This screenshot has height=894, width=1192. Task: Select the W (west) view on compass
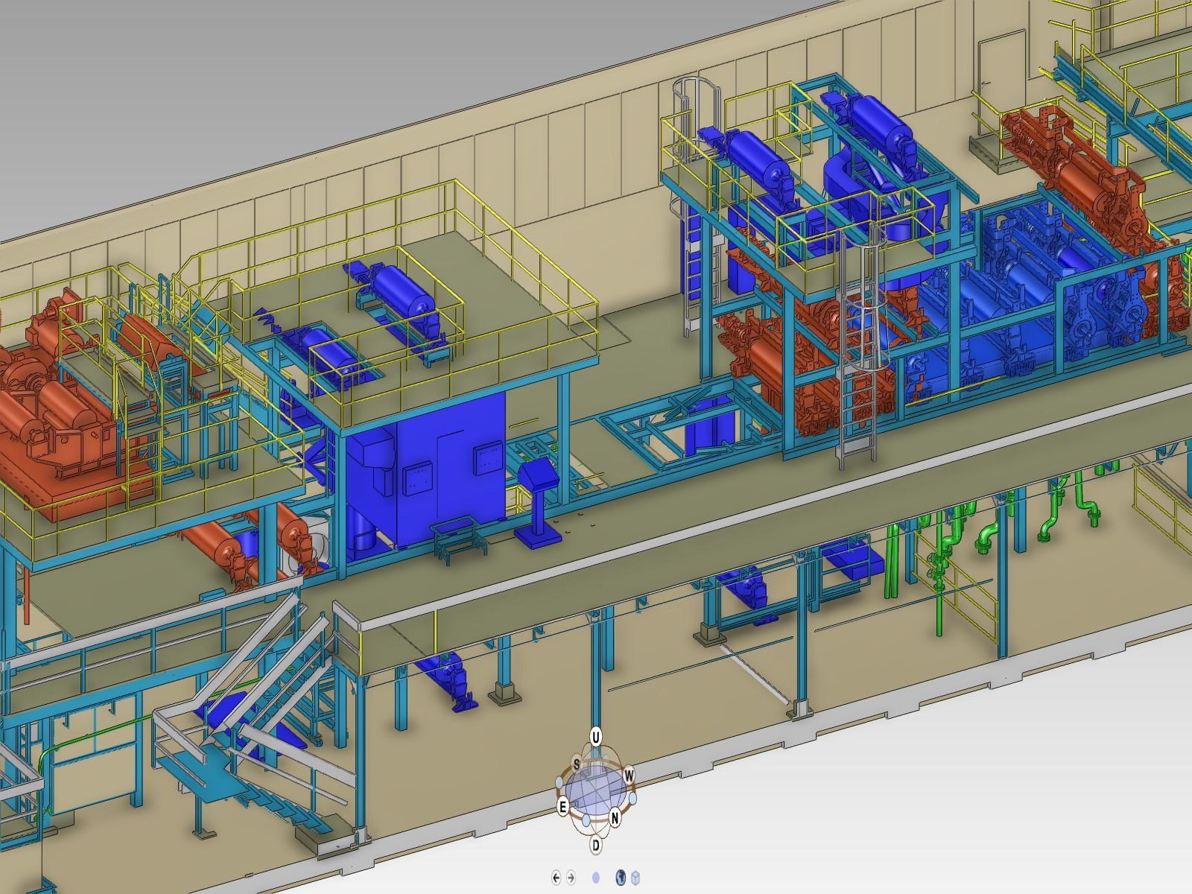click(629, 776)
